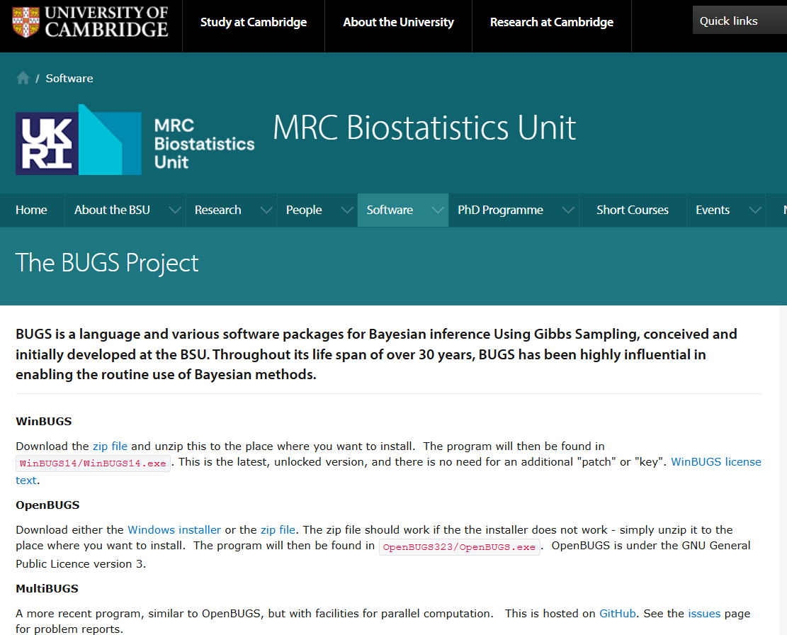The image size is (787, 635).
Task: Open the Quick links panel
Action: (740, 21)
